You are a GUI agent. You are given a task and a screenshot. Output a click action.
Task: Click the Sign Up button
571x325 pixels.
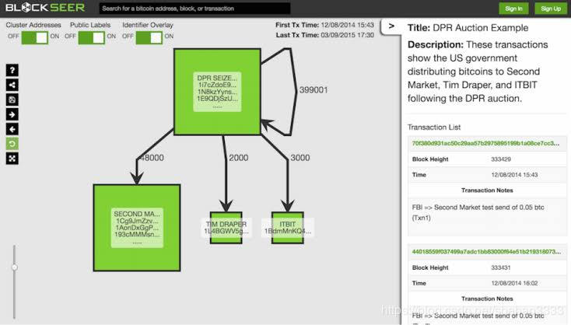coord(551,9)
